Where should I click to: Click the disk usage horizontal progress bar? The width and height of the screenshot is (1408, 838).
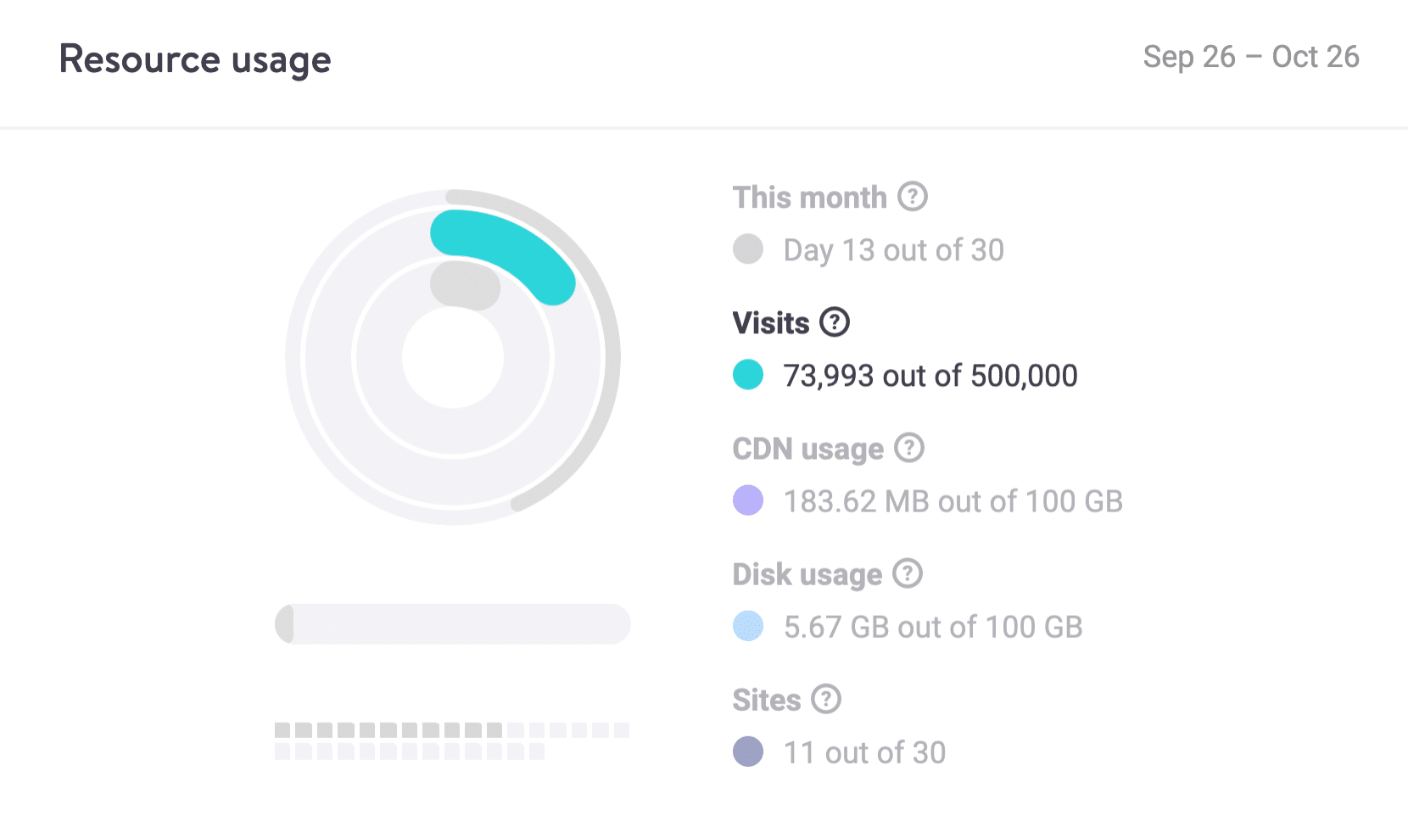point(453,623)
